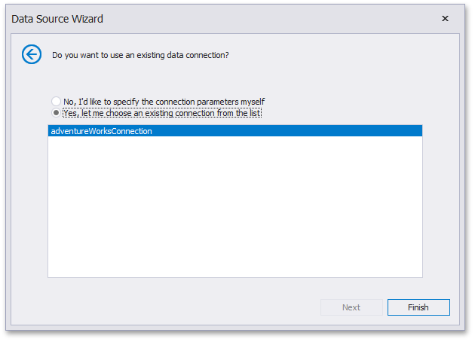Image resolution: width=475 pixels, height=342 pixels.
Task: Click the Data Source Wizard title text
Action: tap(57, 19)
